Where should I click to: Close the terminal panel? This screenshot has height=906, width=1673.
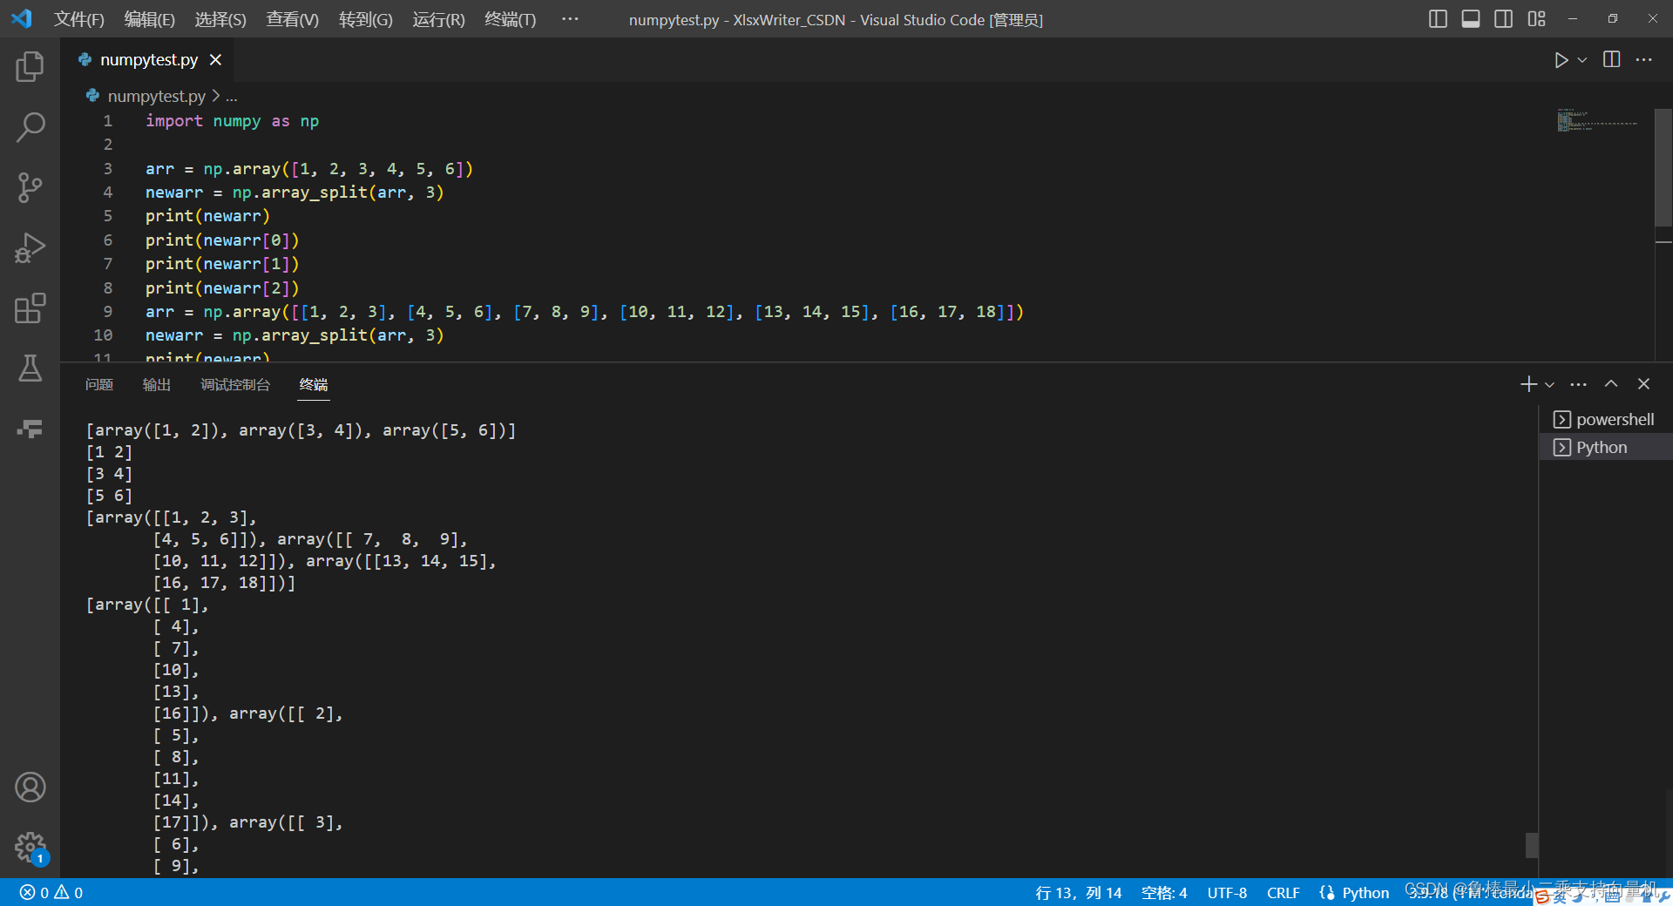(x=1643, y=384)
